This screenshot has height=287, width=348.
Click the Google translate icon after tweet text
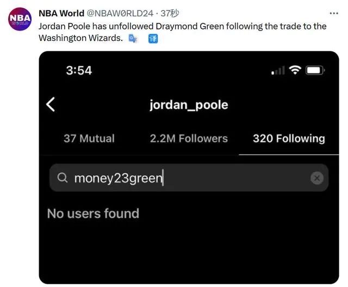click(x=133, y=39)
